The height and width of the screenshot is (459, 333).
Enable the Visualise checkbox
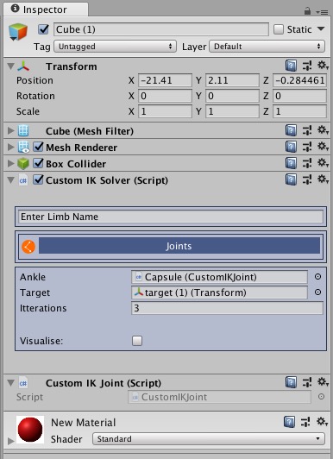pos(137,341)
